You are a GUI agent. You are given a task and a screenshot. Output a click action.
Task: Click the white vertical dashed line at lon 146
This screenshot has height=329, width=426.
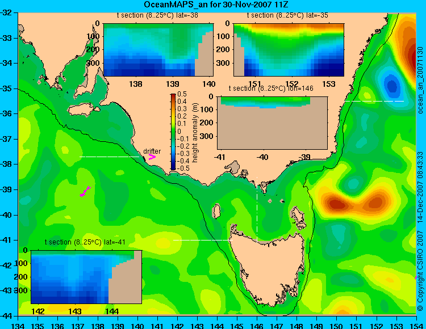coord(257,209)
